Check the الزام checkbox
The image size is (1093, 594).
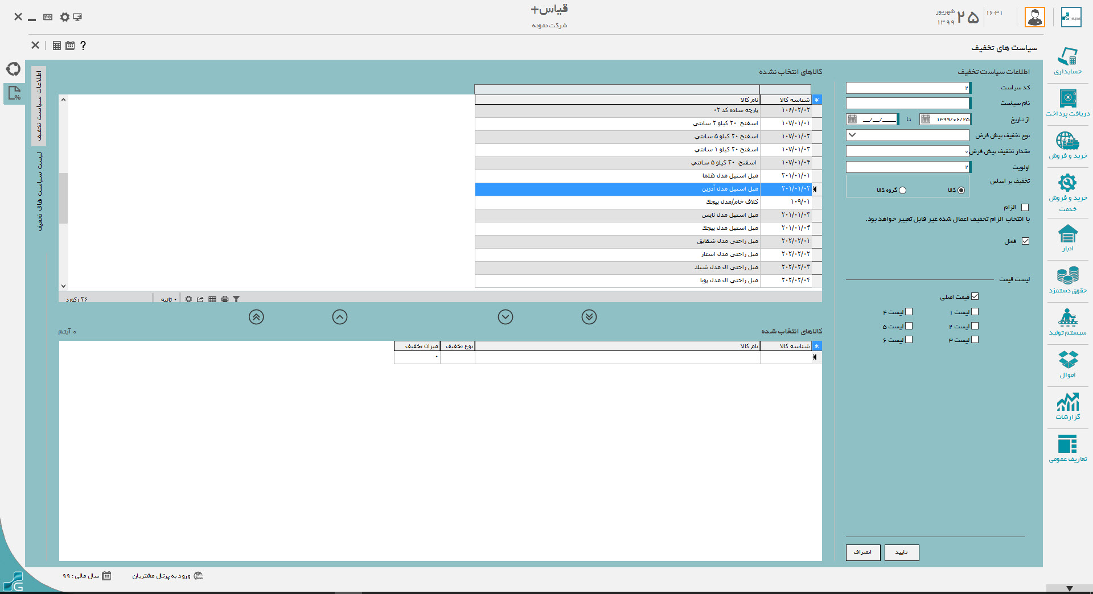[x=1025, y=208]
